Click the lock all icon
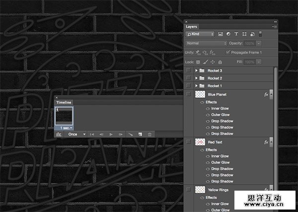 point(220,62)
